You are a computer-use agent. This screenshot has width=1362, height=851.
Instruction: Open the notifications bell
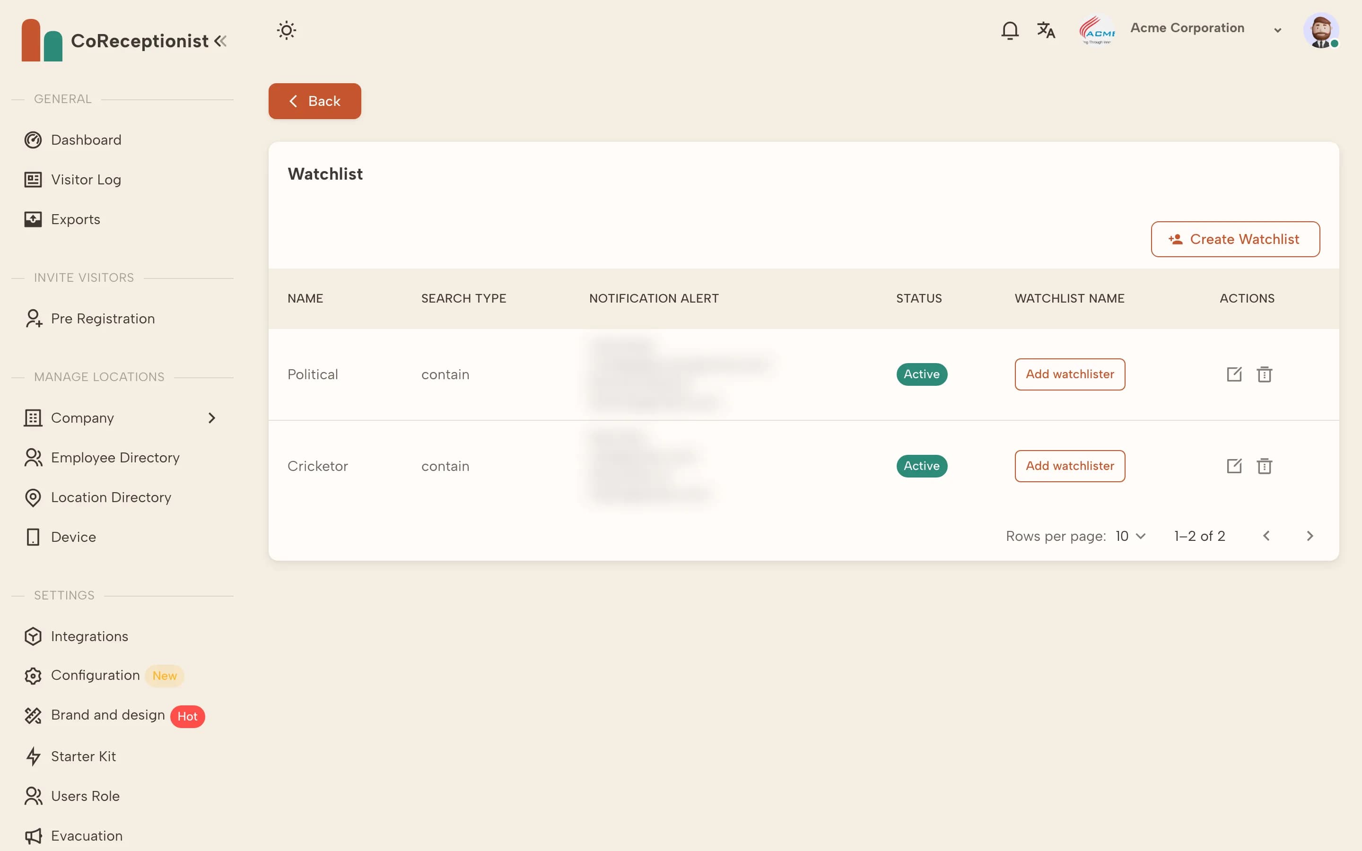1010,30
